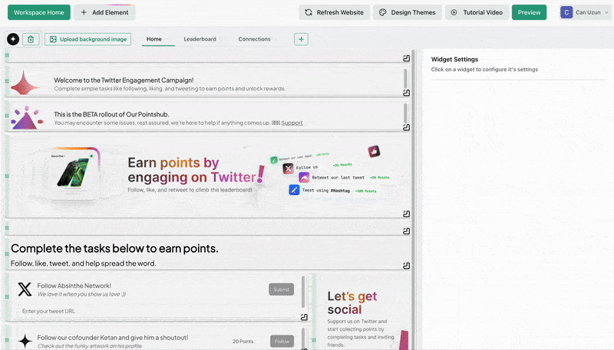Click the scrollbar inside Follow Absinthe Network widget
Image resolution: width=614 pixels, height=350 pixels.
tap(303, 293)
